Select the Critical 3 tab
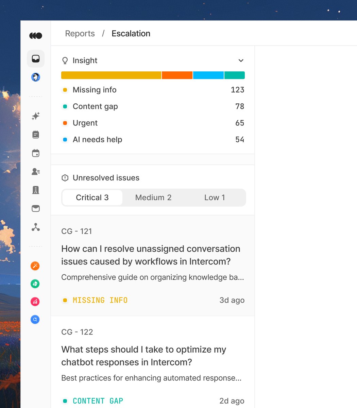357x408 pixels. coord(92,198)
